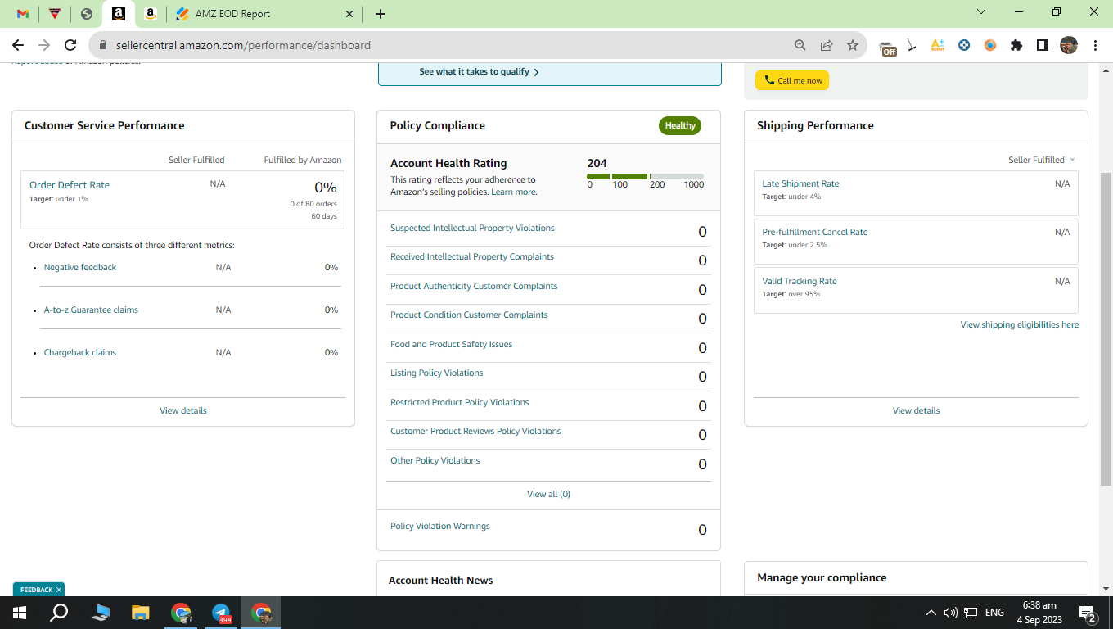Open Valid Tracking Rate metric
The height and width of the screenshot is (629, 1113).
pyautogui.click(x=800, y=281)
